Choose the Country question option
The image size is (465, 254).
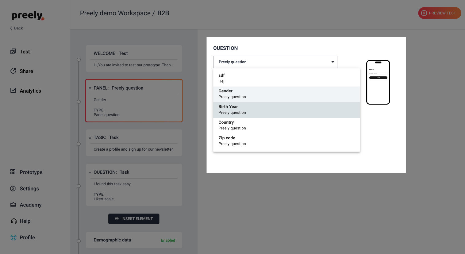(286, 125)
